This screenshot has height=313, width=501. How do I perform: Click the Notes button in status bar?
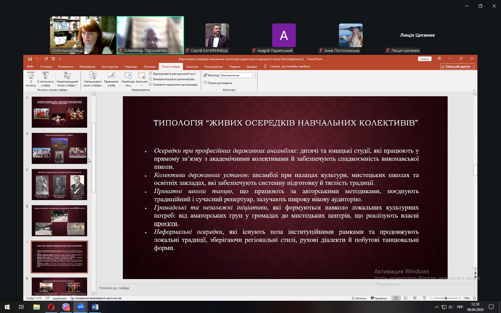coord(359,298)
